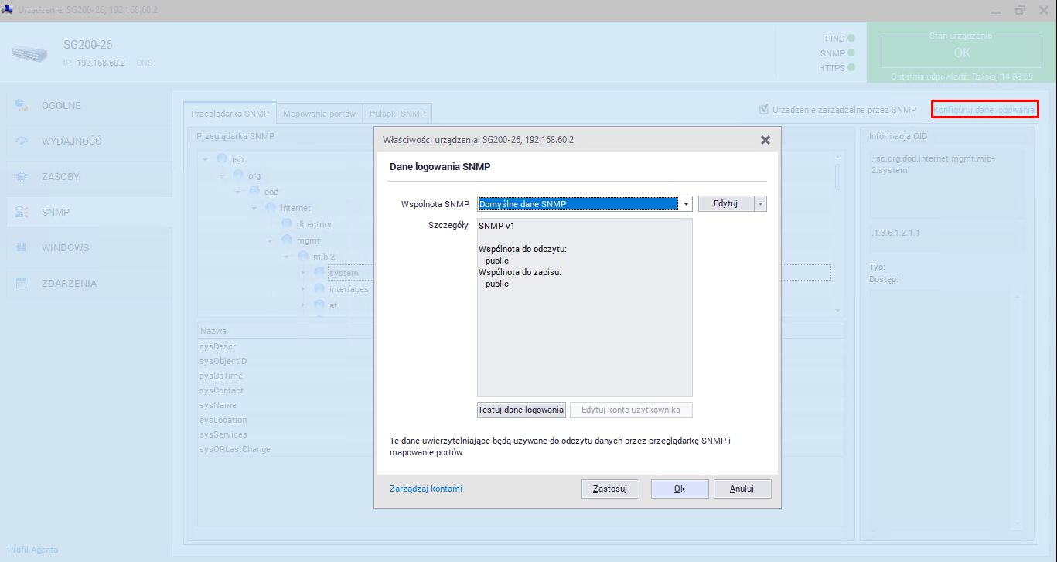Click the ZDARZENIA calendar icon
1057x562 pixels.
coord(22,284)
